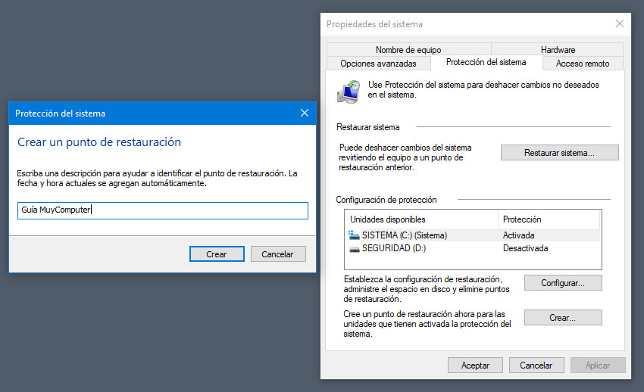The width and height of the screenshot is (644, 392).
Task: Focus the restore point description text field
Action: [163, 210]
